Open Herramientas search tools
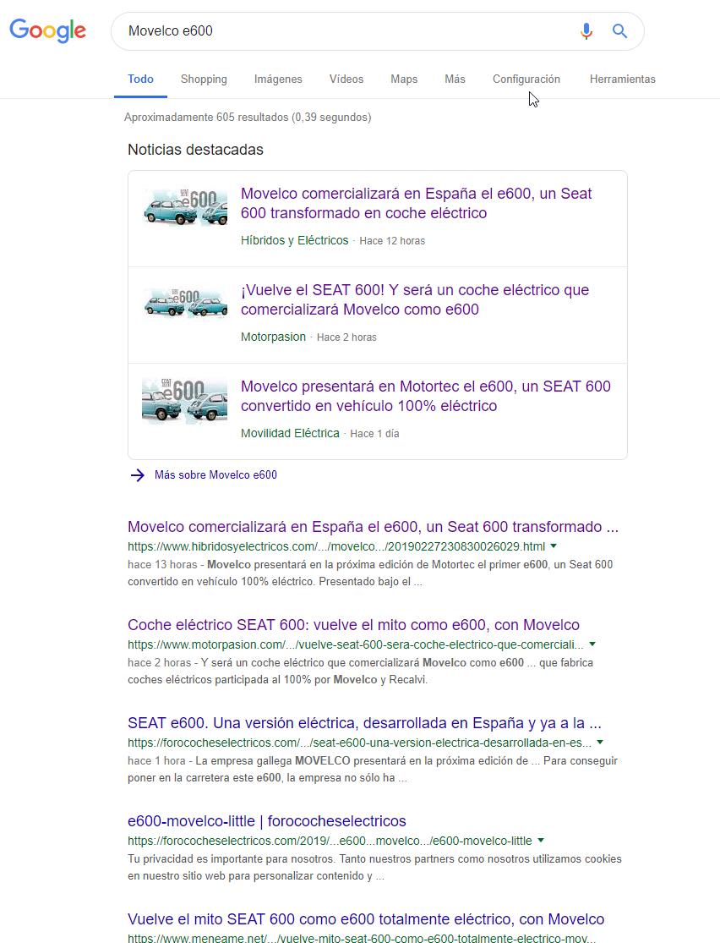Viewport: 720px width, 943px height. coord(623,79)
